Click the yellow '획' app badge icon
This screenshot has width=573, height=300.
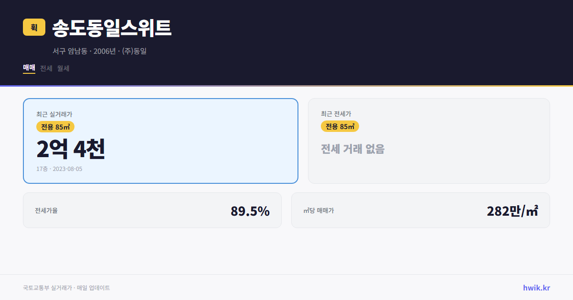(34, 28)
